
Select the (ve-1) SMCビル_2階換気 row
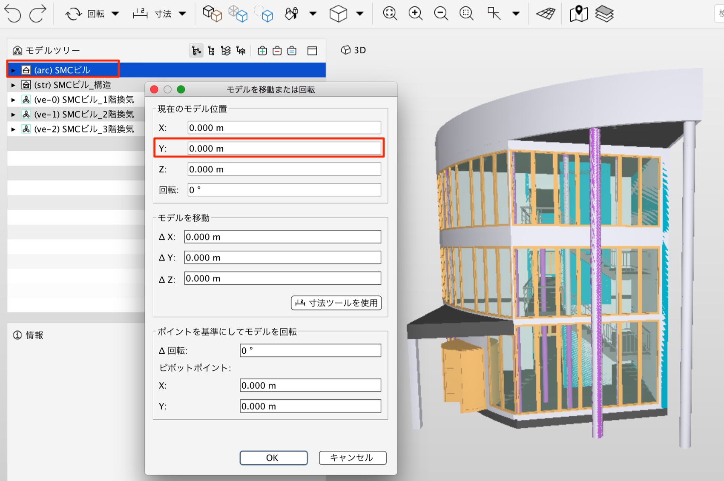(76, 114)
